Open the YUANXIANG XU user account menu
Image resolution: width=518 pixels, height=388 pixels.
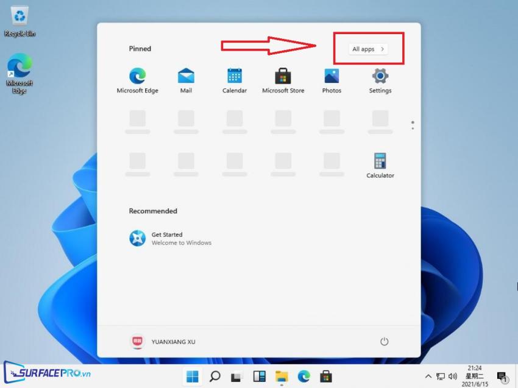[x=162, y=342]
